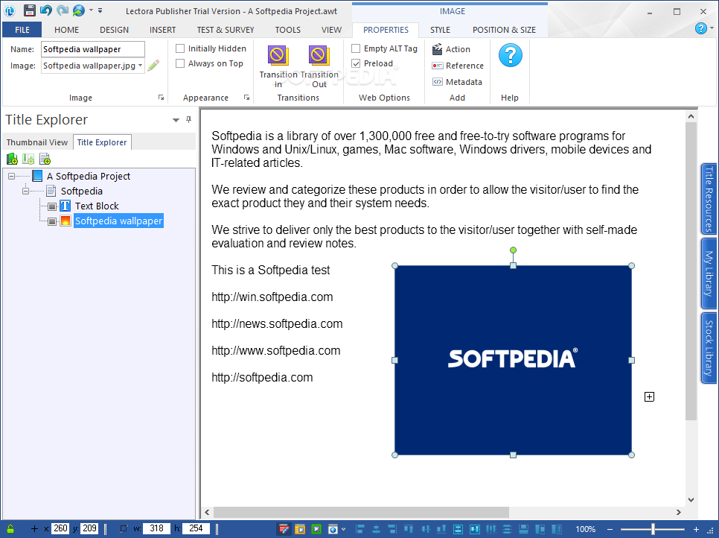Edit the image with the pencil icon

(x=153, y=65)
